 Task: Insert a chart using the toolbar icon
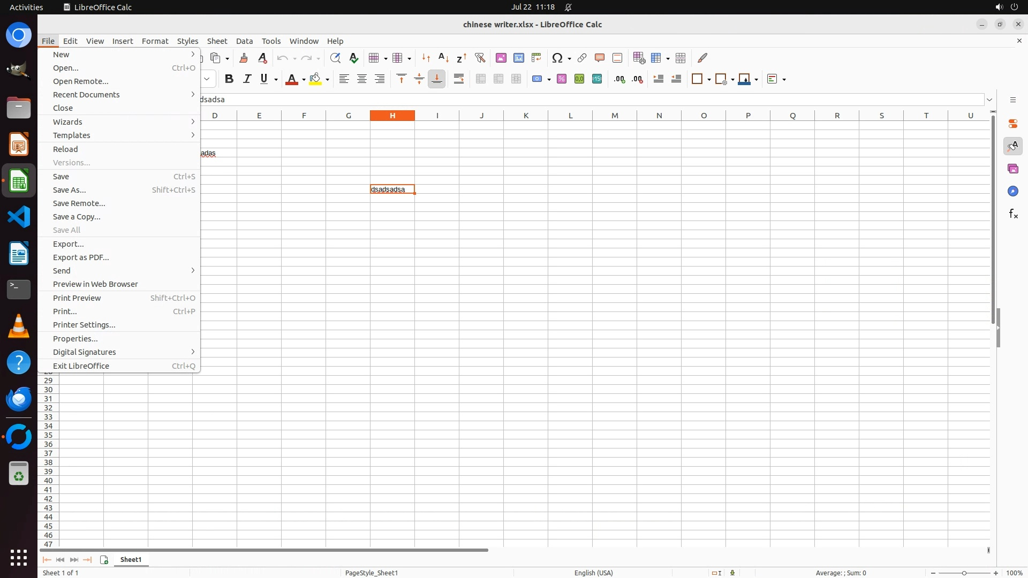(518, 58)
